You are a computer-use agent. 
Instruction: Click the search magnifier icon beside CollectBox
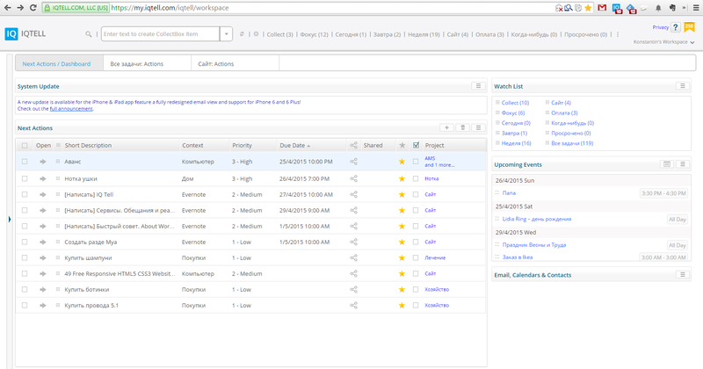coord(89,34)
